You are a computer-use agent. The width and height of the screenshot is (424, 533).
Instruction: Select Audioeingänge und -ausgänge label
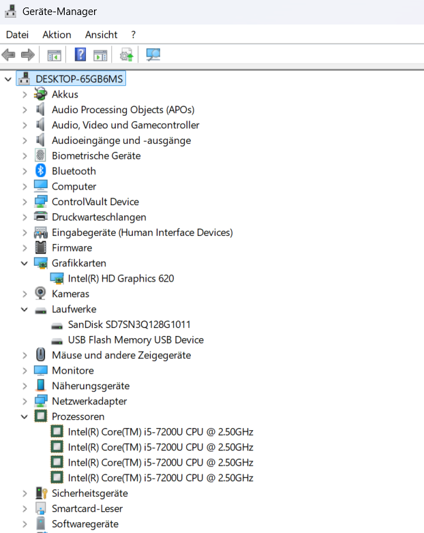tap(121, 140)
